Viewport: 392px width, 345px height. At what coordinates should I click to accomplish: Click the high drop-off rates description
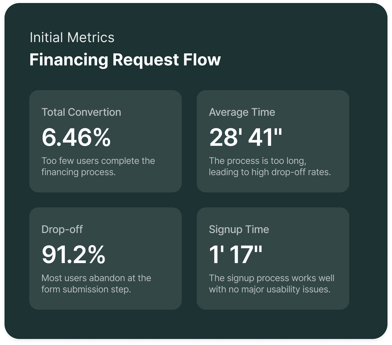click(270, 166)
